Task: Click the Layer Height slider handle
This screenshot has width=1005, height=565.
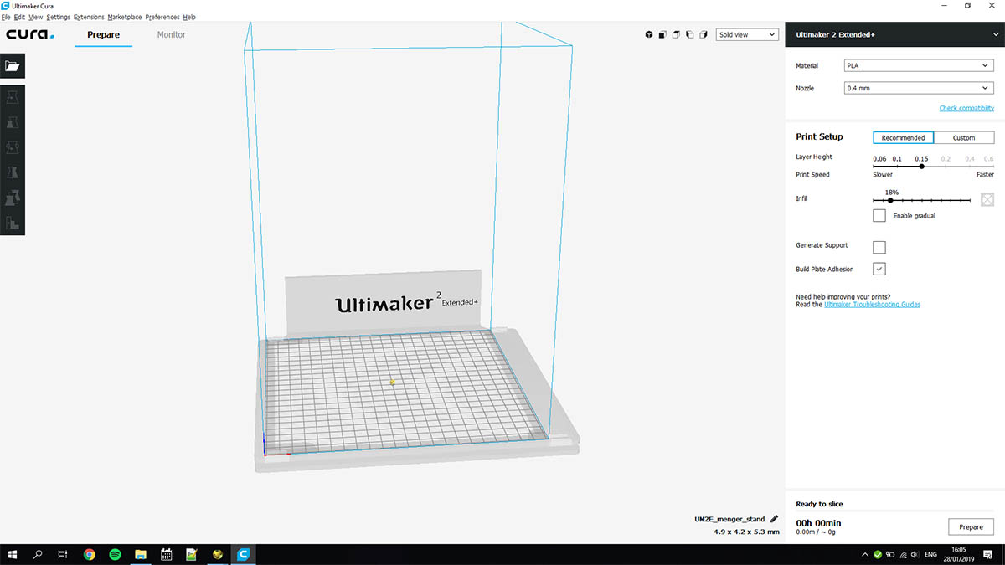Action: [x=921, y=166]
